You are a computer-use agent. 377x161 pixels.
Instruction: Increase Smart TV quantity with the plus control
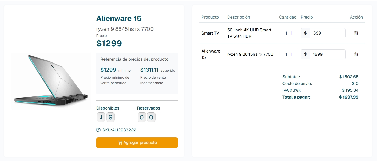click(x=291, y=33)
